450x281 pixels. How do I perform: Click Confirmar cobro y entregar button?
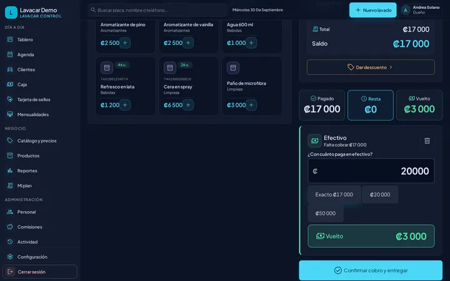371,270
